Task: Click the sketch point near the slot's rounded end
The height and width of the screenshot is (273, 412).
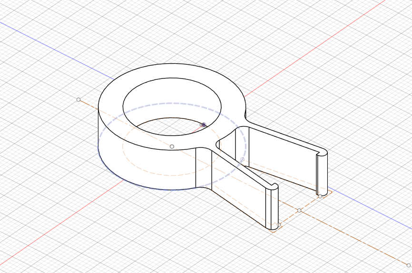Action: pyautogui.click(x=242, y=159)
